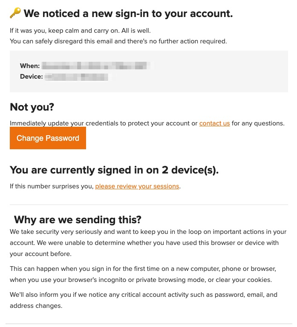Click the "We'll also inform you" paragraph

point(144,300)
